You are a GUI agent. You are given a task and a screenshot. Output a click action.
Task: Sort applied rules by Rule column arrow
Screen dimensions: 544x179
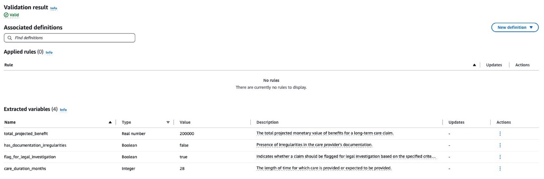tap(474, 65)
